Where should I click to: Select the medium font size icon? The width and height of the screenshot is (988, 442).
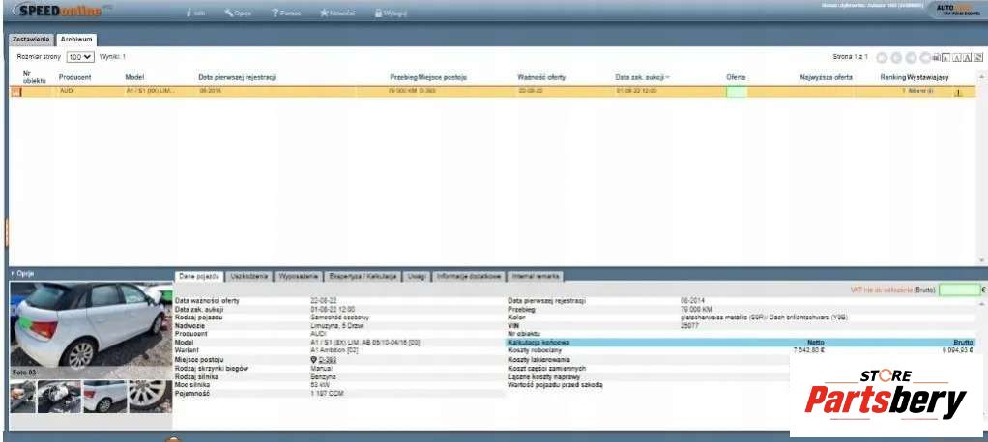pos(956,57)
